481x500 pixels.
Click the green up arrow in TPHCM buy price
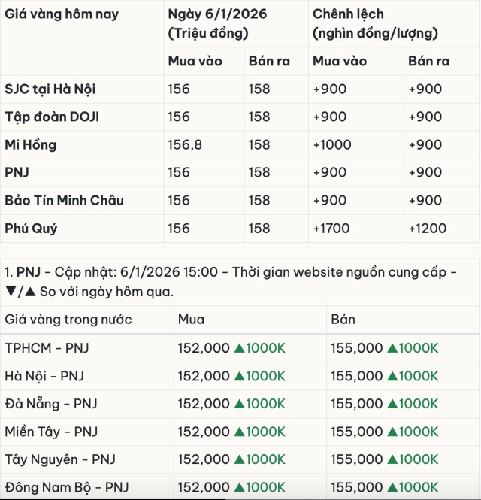point(240,348)
